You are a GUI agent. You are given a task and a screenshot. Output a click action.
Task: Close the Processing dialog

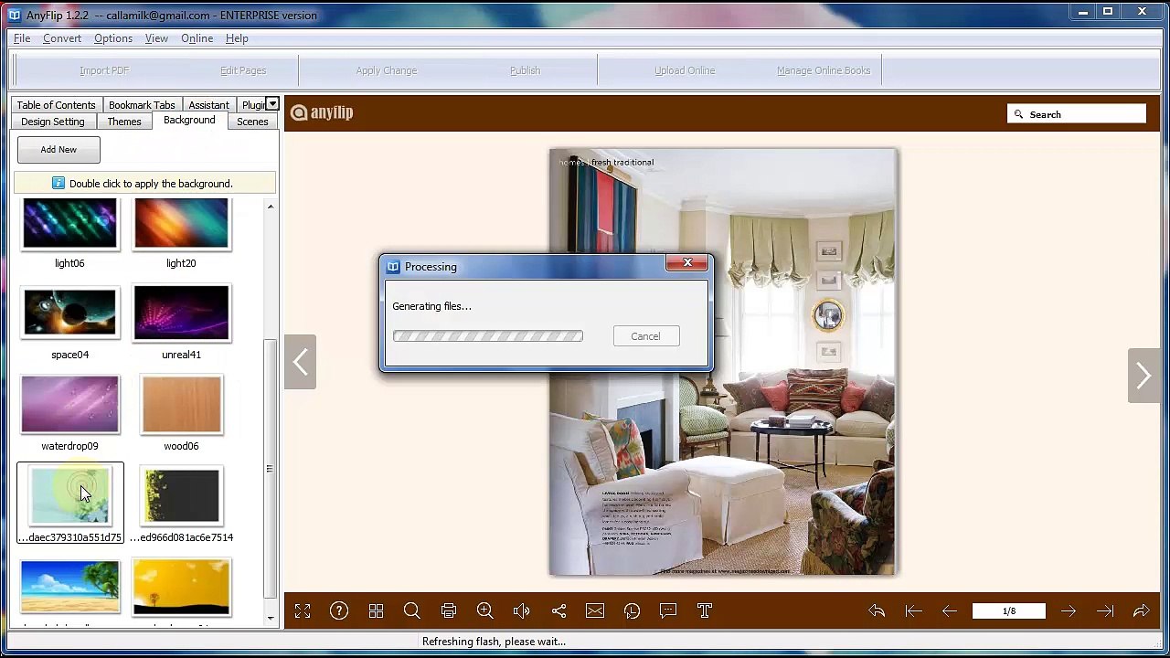pos(687,263)
